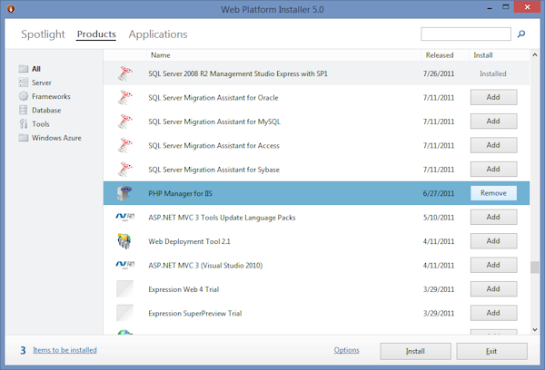Image resolution: width=545 pixels, height=370 pixels.
Task: Click the Tools wrench icon
Action: coord(24,123)
